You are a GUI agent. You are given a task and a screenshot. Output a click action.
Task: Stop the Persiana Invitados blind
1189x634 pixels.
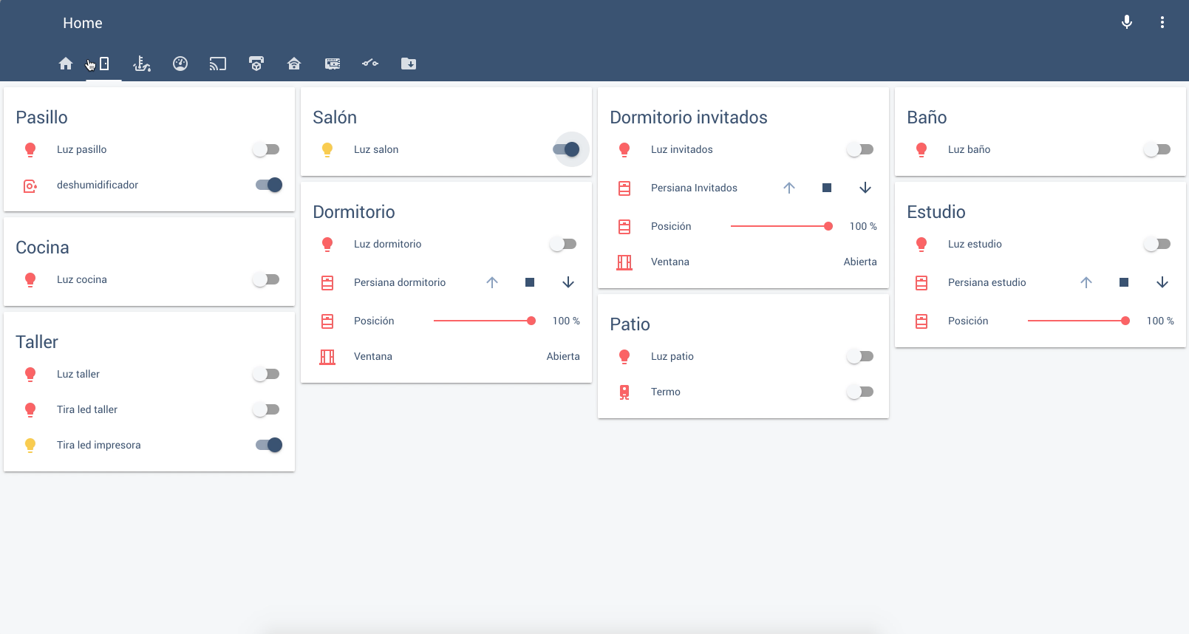(827, 188)
